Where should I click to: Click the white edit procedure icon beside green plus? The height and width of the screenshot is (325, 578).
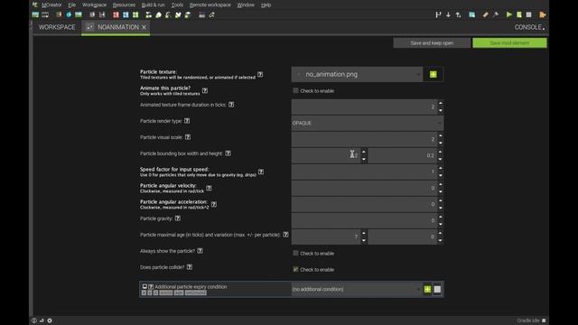point(437,289)
